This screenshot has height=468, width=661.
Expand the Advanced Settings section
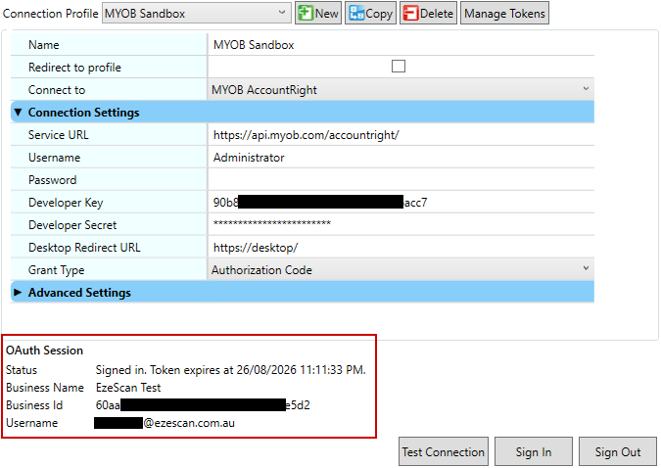(18, 292)
